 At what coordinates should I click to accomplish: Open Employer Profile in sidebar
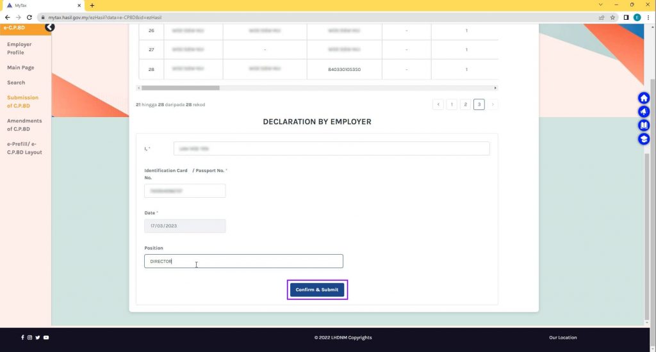(x=19, y=49)
